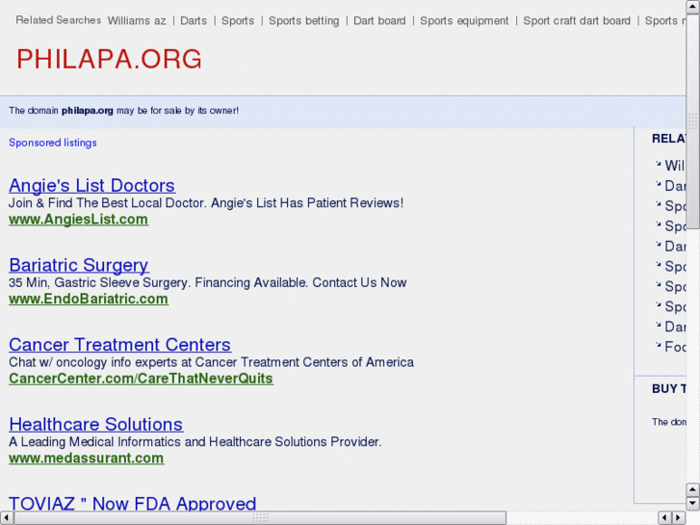This screenshot has width=700, height=525.
Task: Click the oncology info experts description
Action: tap(211, 362)
